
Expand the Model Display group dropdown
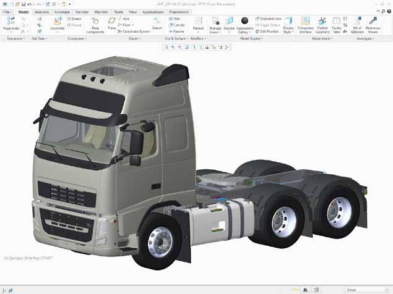pyautogui.click(x=251, y=38)
